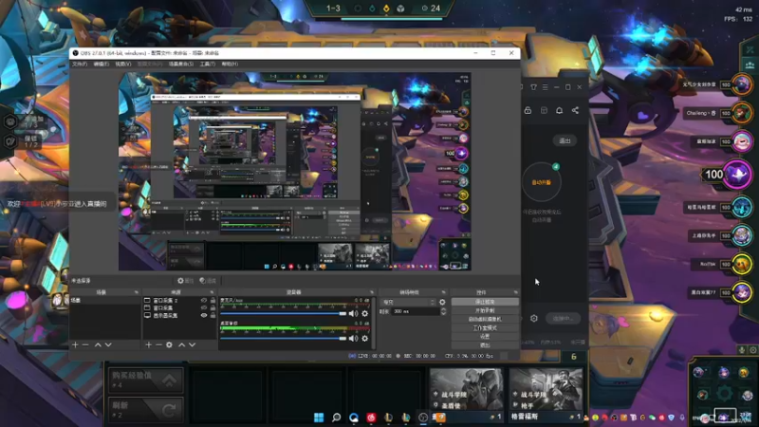Pop out controls dock via header icon
759x427 pixels.
point(515,292)
